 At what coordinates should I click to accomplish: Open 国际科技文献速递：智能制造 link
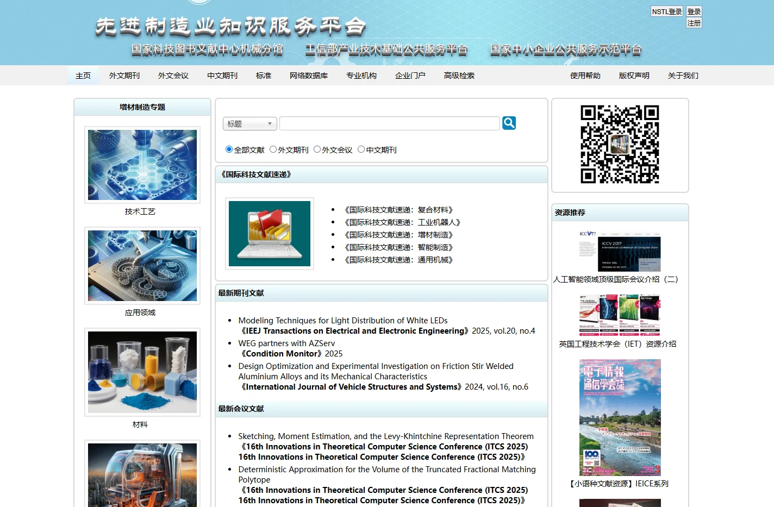(x=399, y=247)
